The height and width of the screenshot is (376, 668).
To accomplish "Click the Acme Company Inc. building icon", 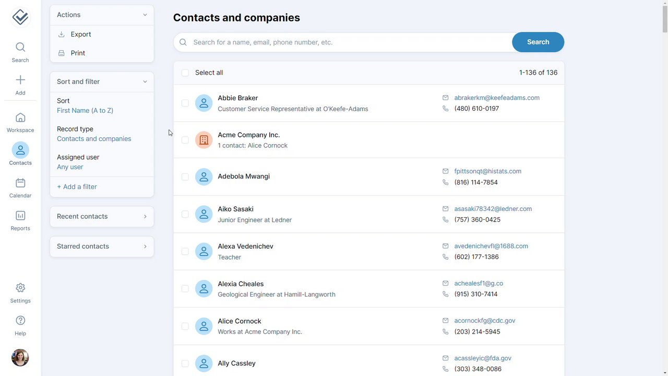I will tap(204, 140).
